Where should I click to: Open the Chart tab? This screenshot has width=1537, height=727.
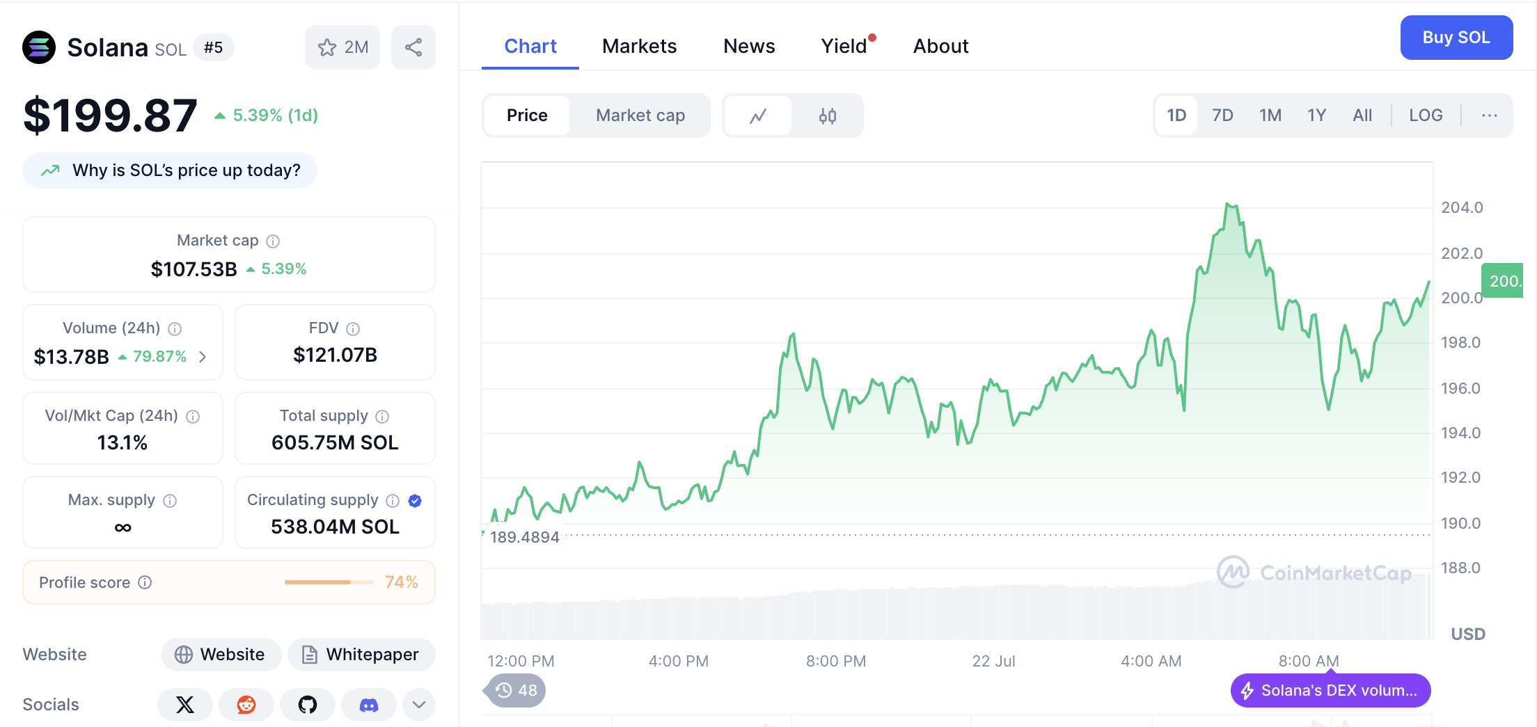(x=530, y=46)
